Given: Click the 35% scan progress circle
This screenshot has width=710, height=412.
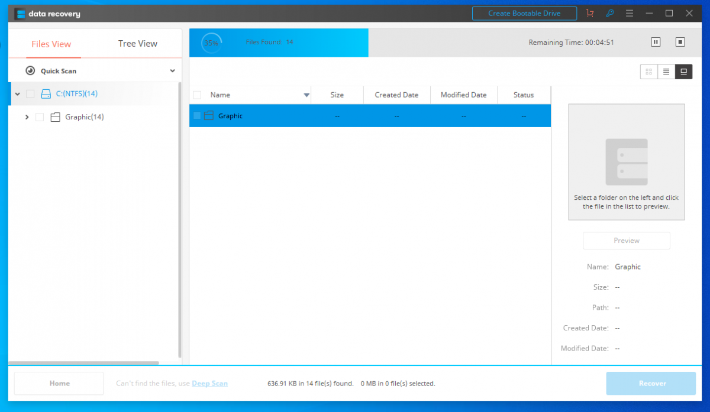Looking at the screenshot, I should 211,43.
